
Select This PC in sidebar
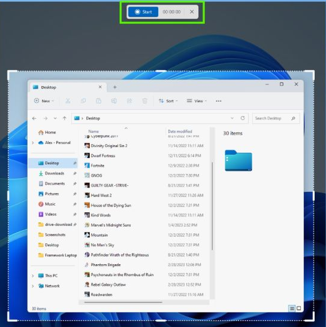tap(48, 276)
